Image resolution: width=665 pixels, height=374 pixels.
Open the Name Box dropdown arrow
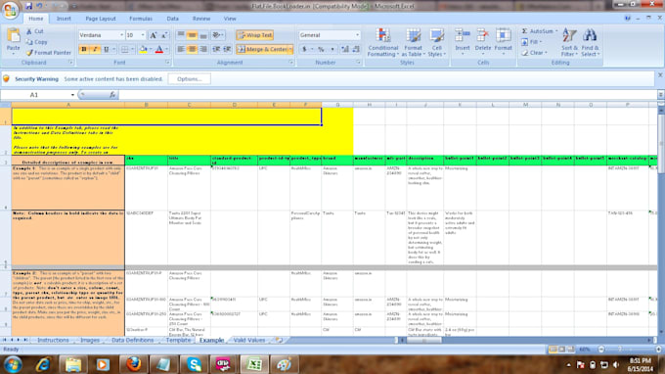point(72,95)
